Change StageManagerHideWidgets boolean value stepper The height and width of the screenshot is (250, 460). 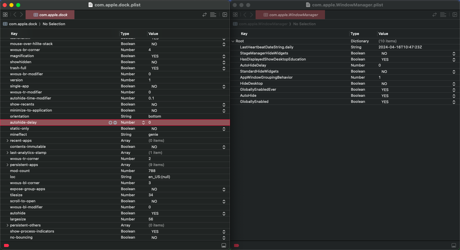click(x=454, y=53)
